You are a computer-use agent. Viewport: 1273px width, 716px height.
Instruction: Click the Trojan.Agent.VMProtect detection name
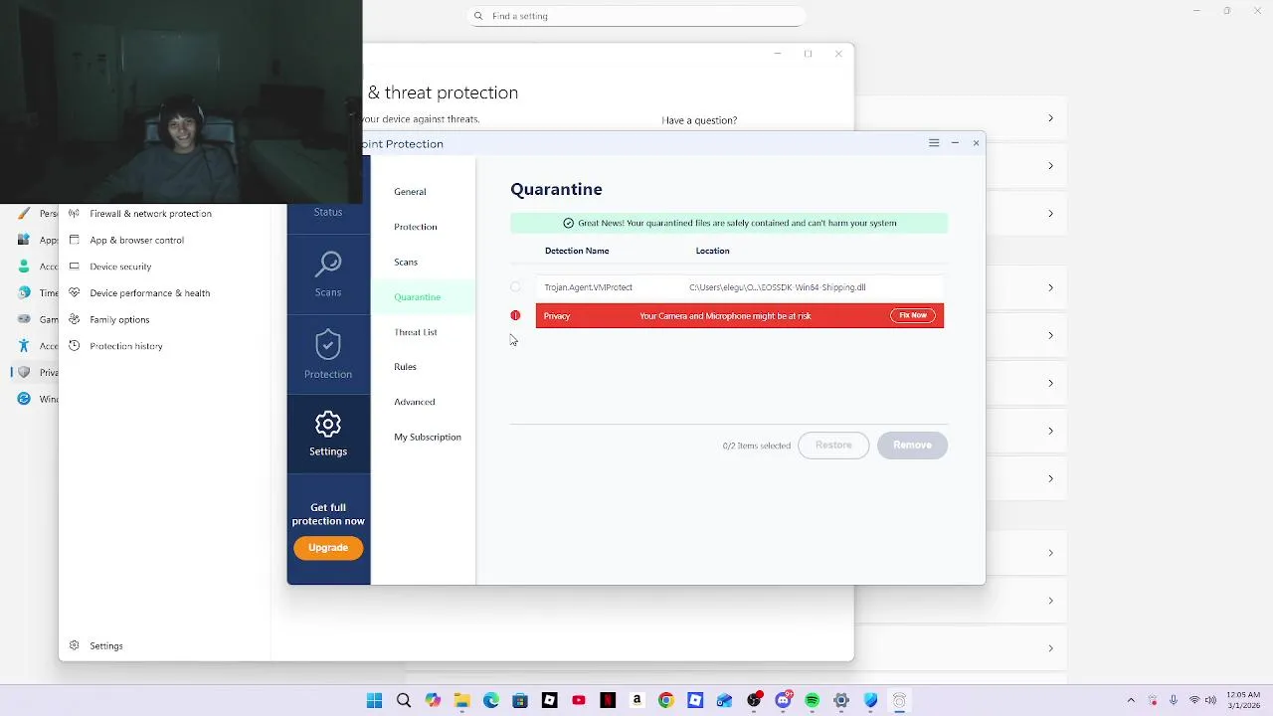[x=589, y=287]
